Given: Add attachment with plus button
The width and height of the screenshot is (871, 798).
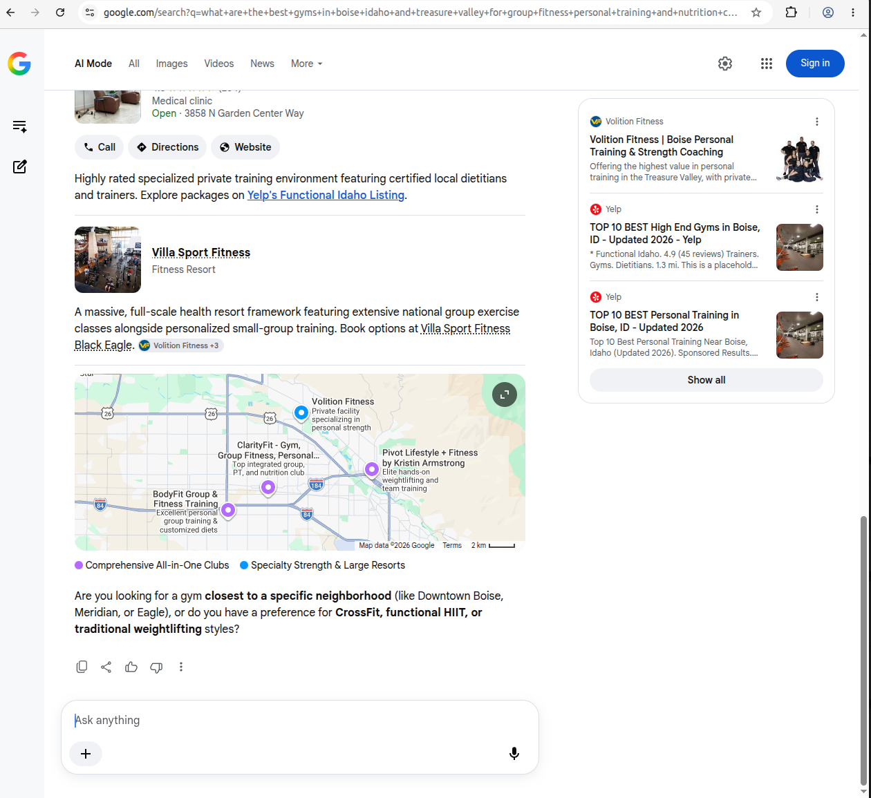Looking at the screenshot, I should [86, 754].
